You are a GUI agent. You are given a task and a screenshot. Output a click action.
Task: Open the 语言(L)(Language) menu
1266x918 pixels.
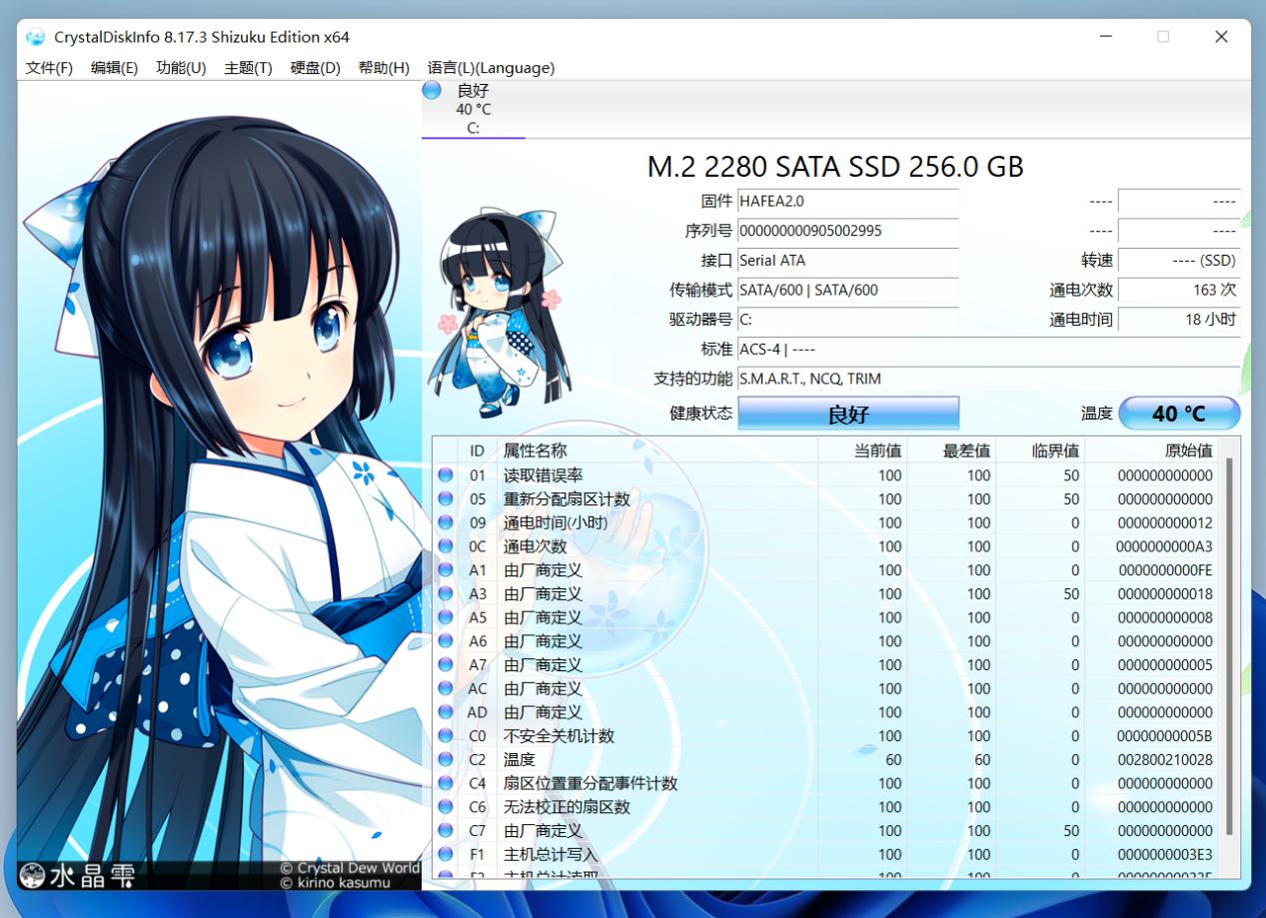(491, 68)
